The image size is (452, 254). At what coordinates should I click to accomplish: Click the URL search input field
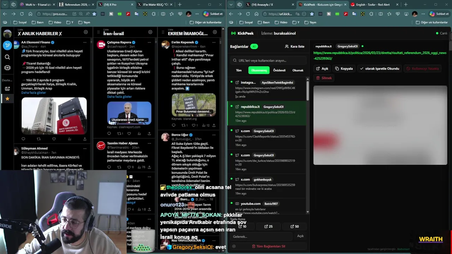pos(268,60)
